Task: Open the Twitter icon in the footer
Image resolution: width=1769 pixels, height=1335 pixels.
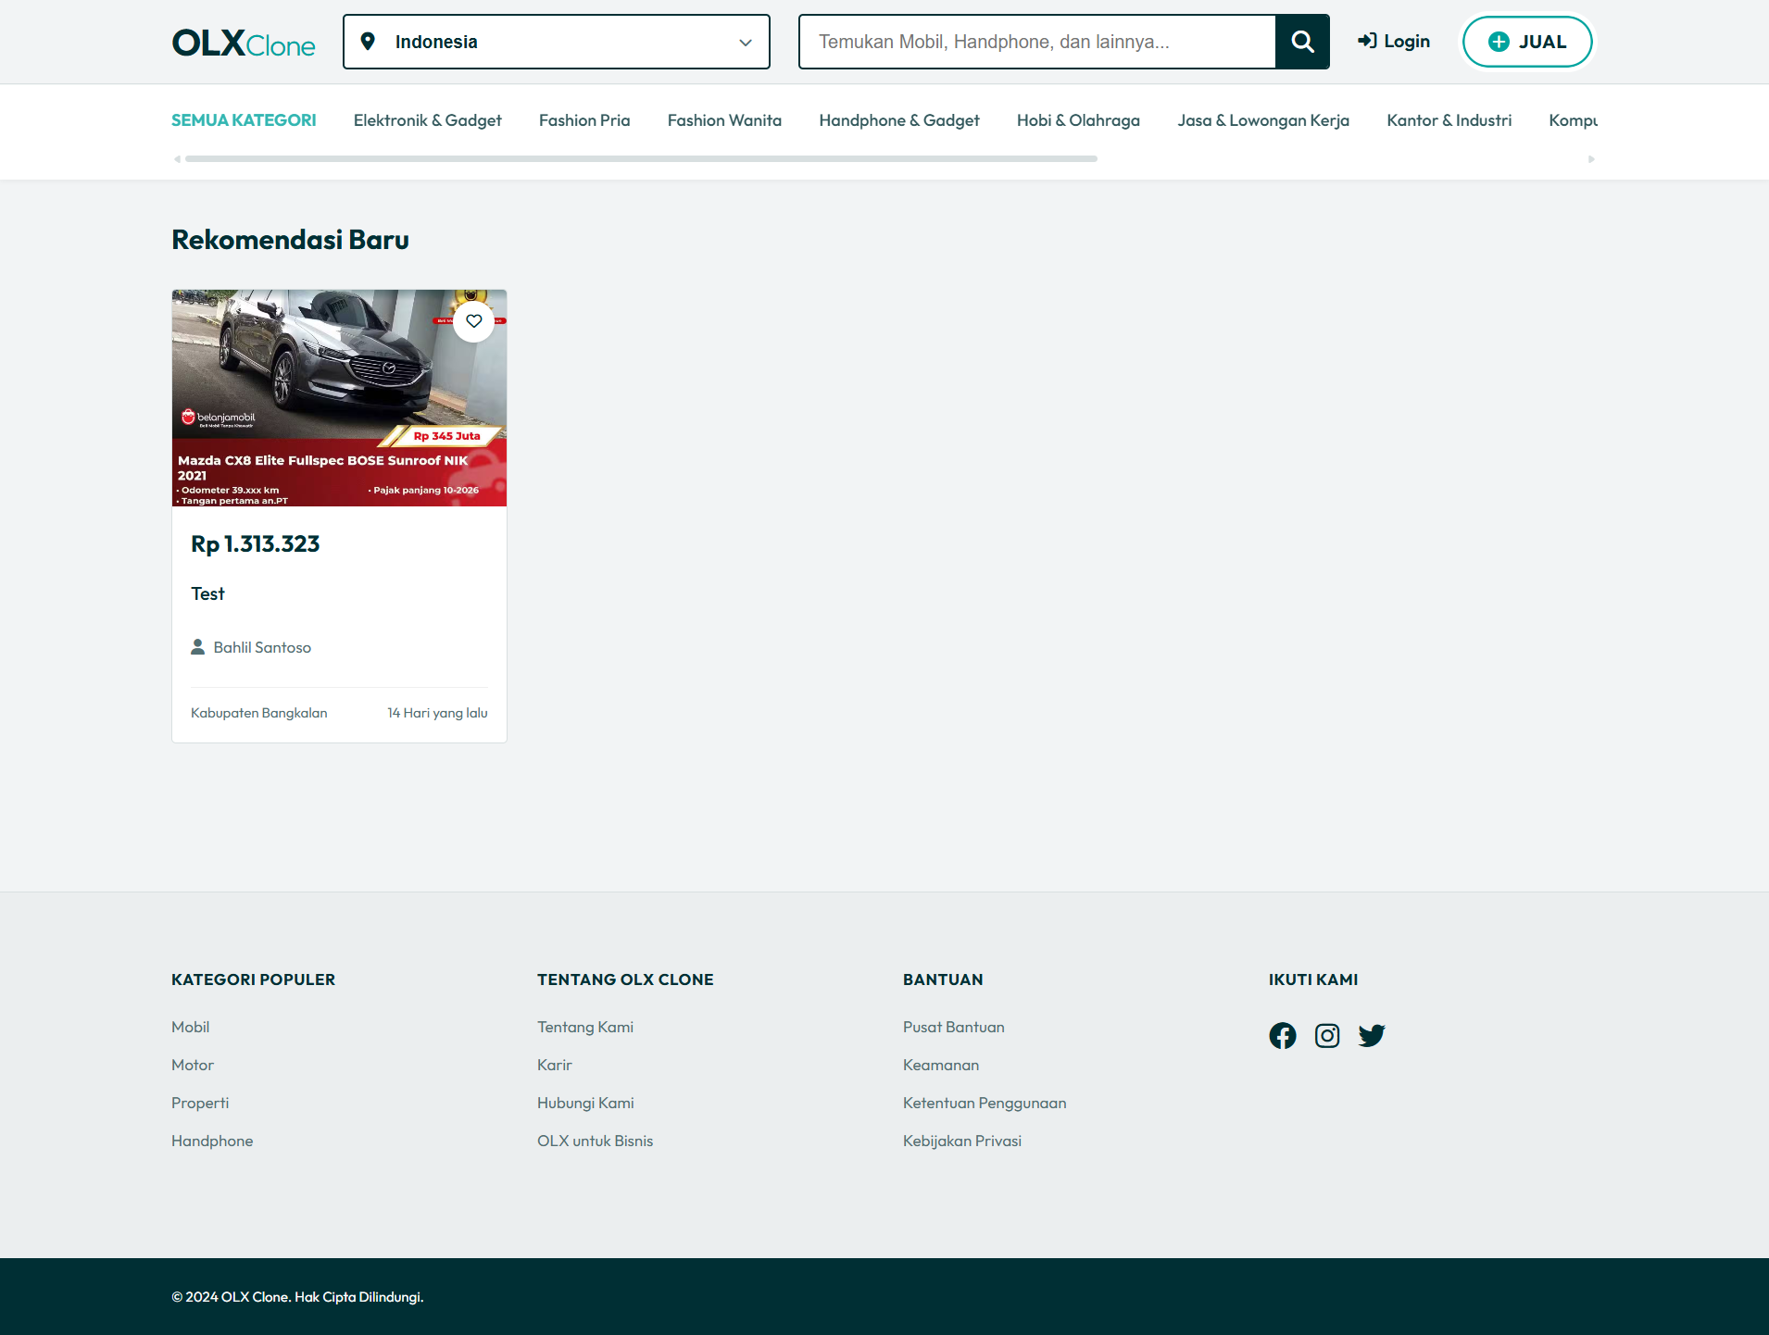Action: (x=1372, y=1036)
